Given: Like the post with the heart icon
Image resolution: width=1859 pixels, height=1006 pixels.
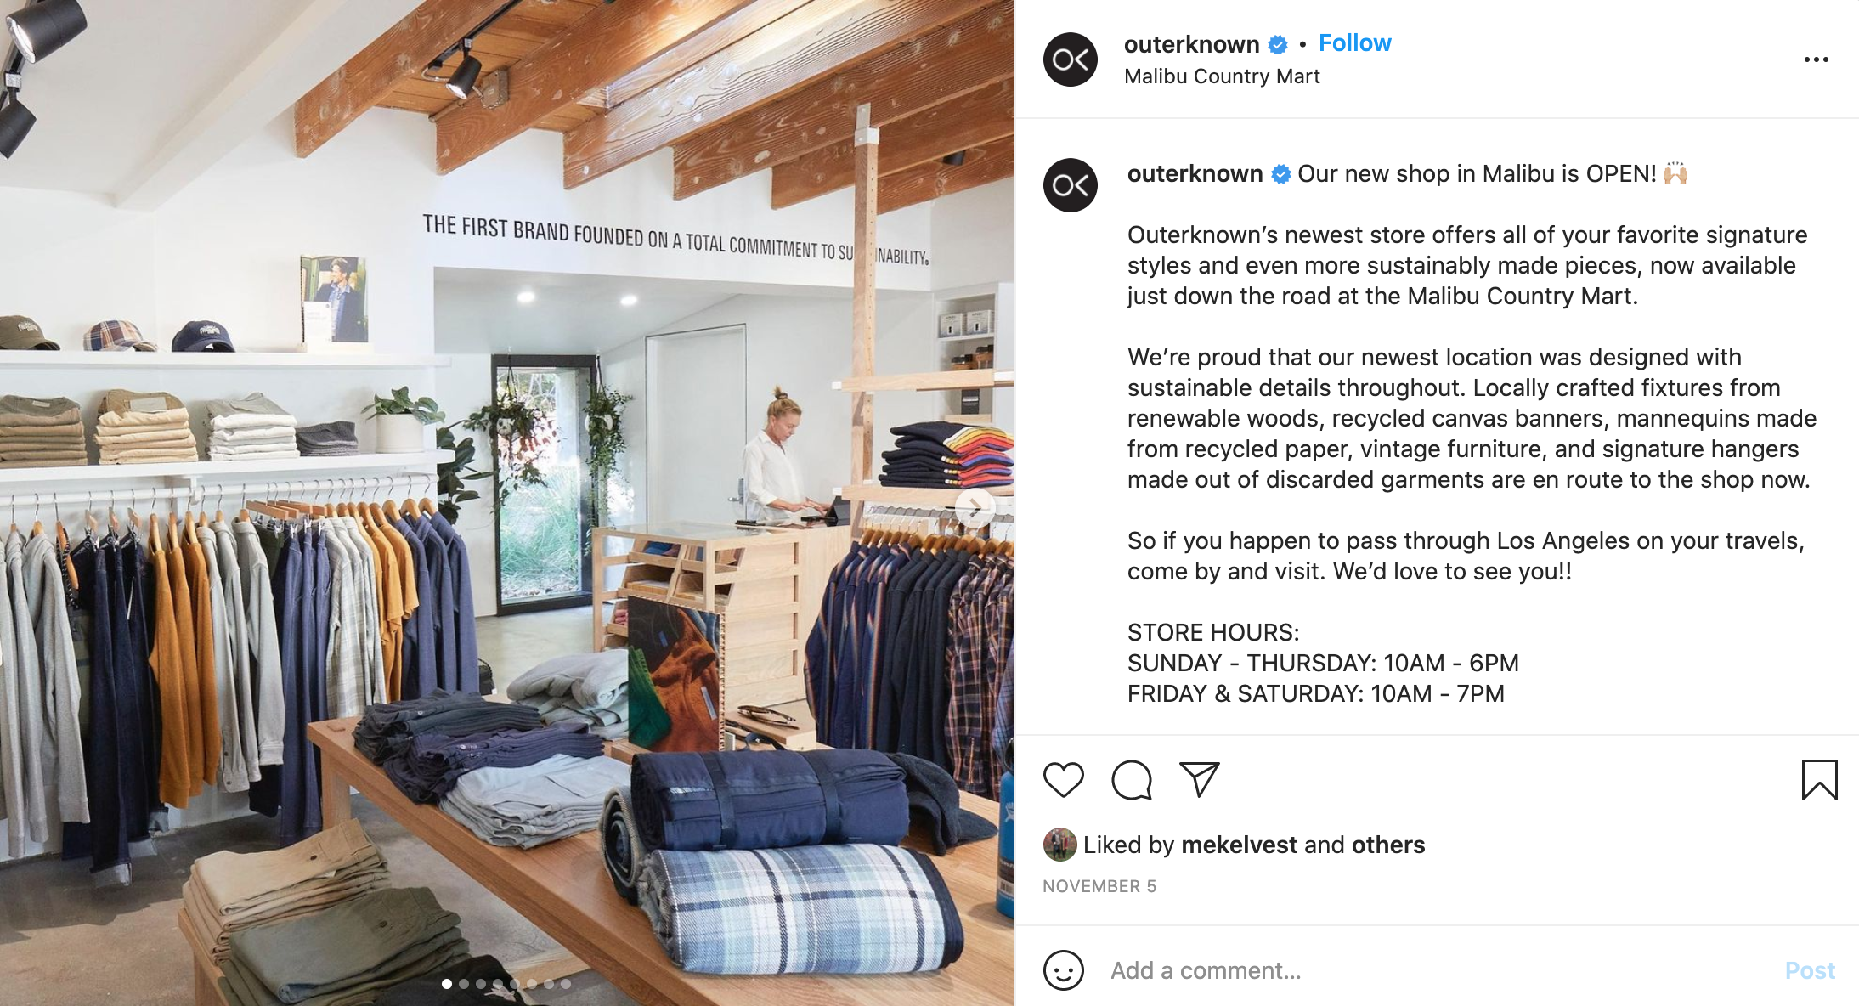Looking at the screenshot, I should click(x=1063, y=780).
